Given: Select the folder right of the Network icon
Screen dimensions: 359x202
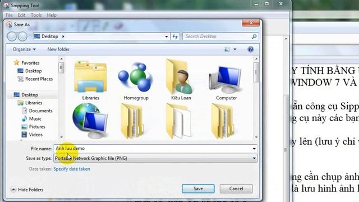Looking at the screenshot, I should coord(132,121).
